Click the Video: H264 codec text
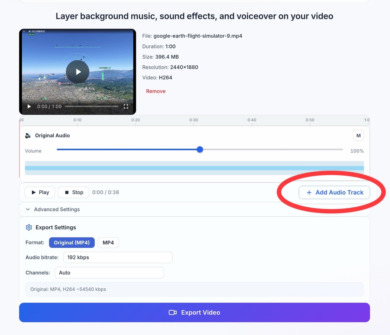The image size is (390, 335). pos(157,78)
